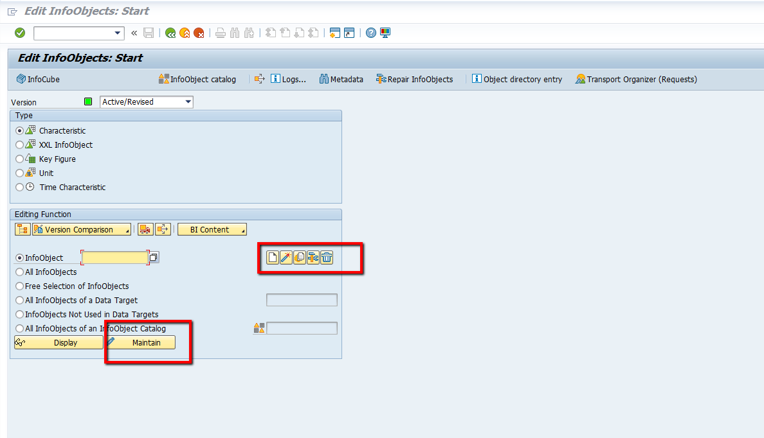
Task: Delete an InfoObject via the trash icon
Action: (327, 258)
